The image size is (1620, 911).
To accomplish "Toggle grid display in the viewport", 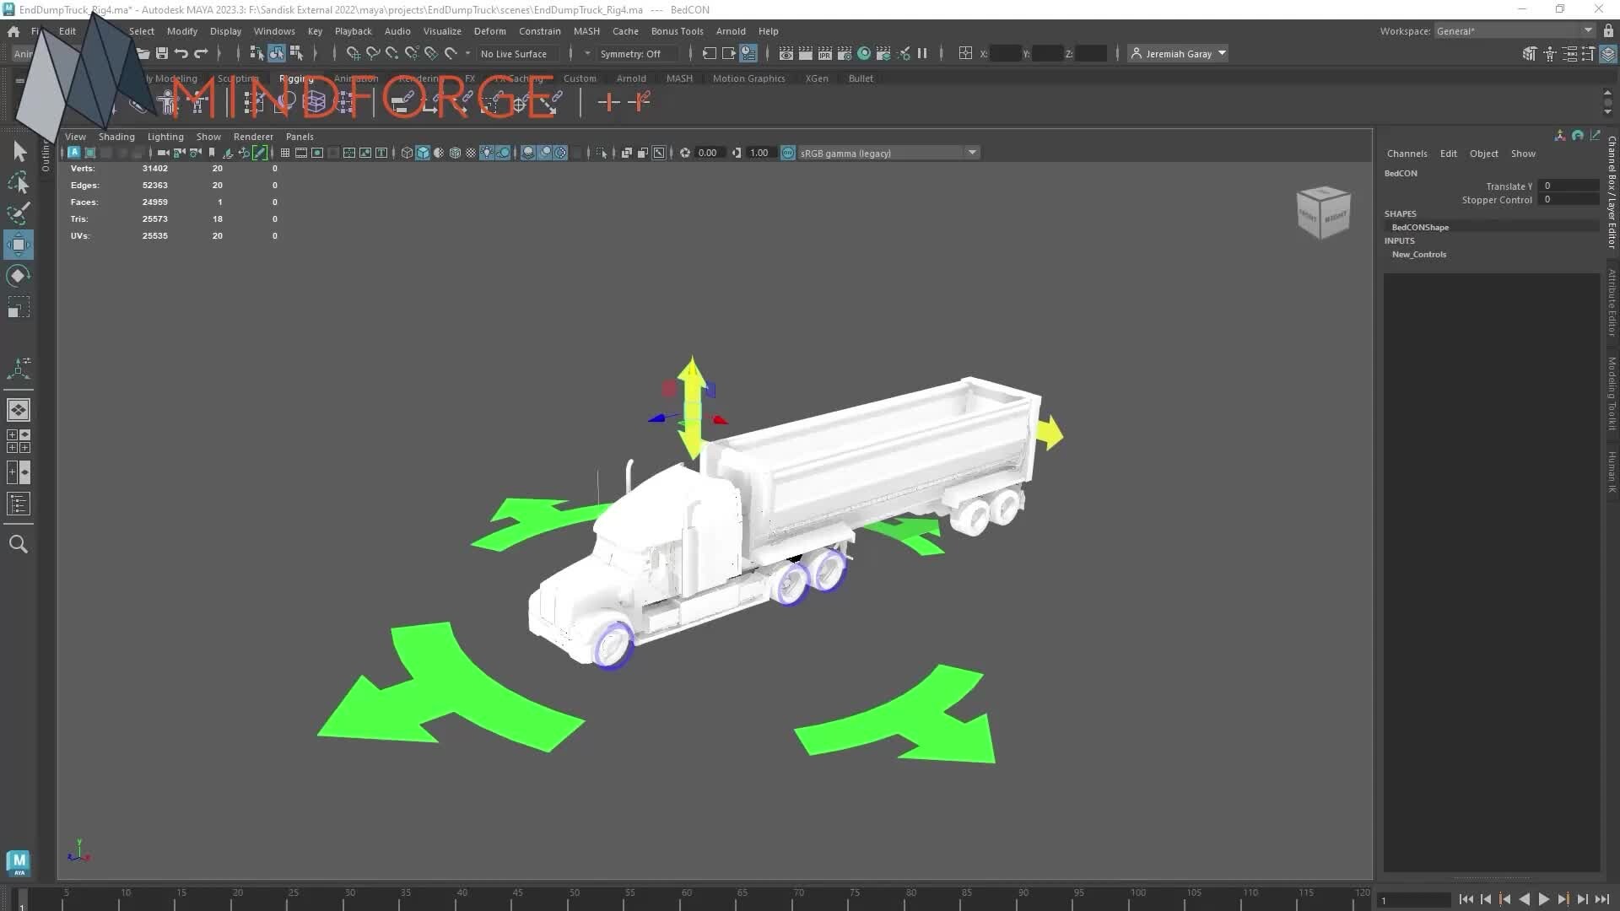I will 284,153.
